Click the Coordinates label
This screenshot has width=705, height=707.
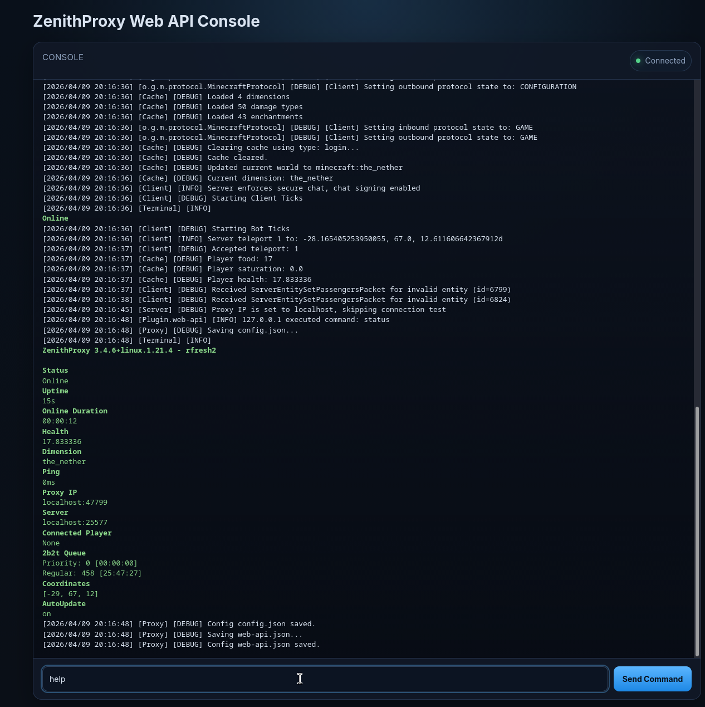(x=66, y=584)
